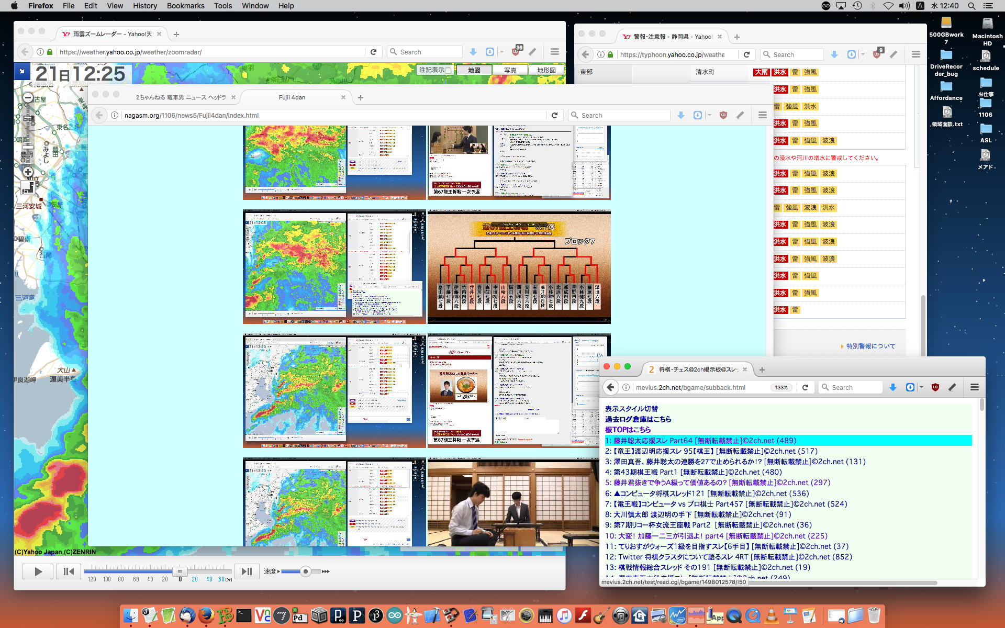Expand the dropdown arrow beside Pocket in 2ch window
1005x628 pixels.
click(921, 387)
